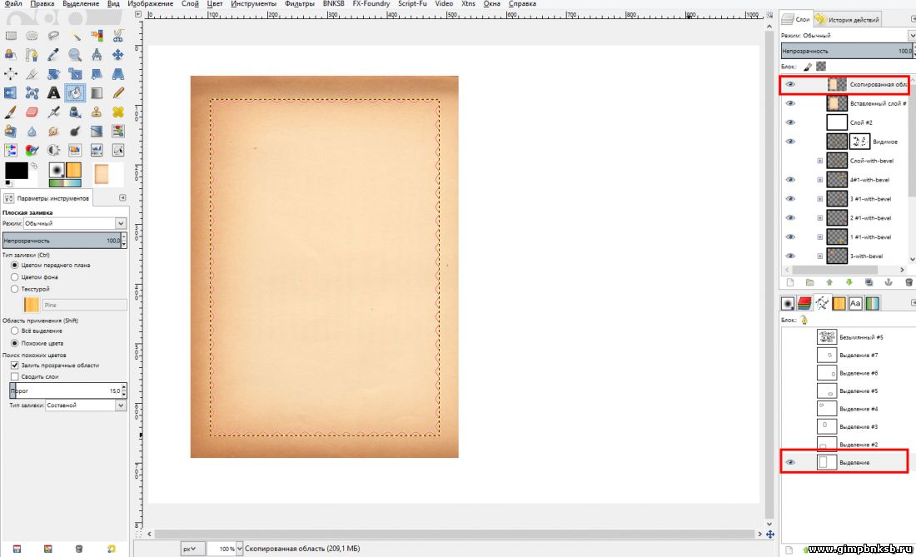Select the Fuzzy Select magic wand tool
The width and height of the screenshot is (916, 557).
click(x=75, y=36)
